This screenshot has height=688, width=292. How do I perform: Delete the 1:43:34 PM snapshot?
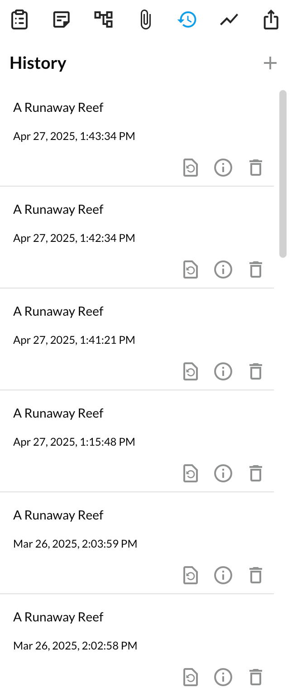[256, 168]
